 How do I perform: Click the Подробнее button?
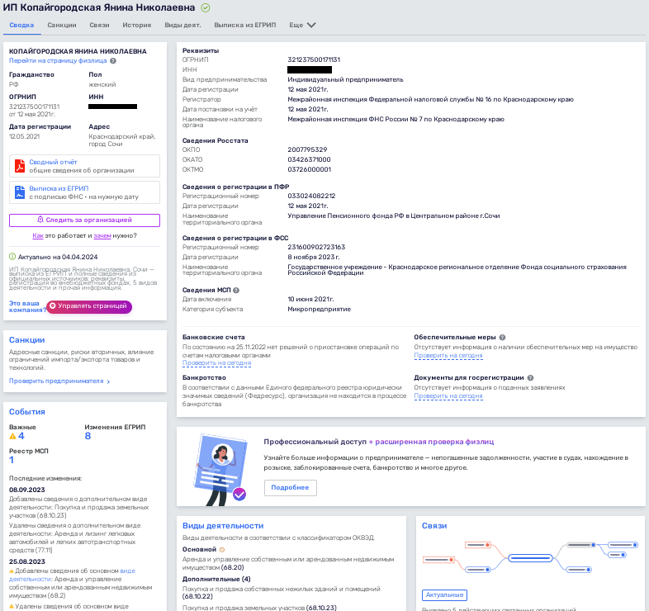pyautogui.click(x=291, y=488)
